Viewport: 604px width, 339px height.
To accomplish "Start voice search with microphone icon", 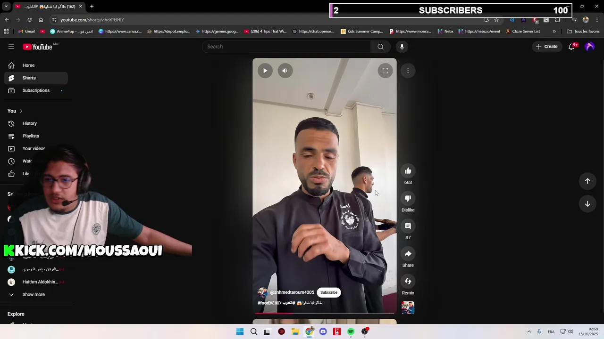I will point(402,47).
